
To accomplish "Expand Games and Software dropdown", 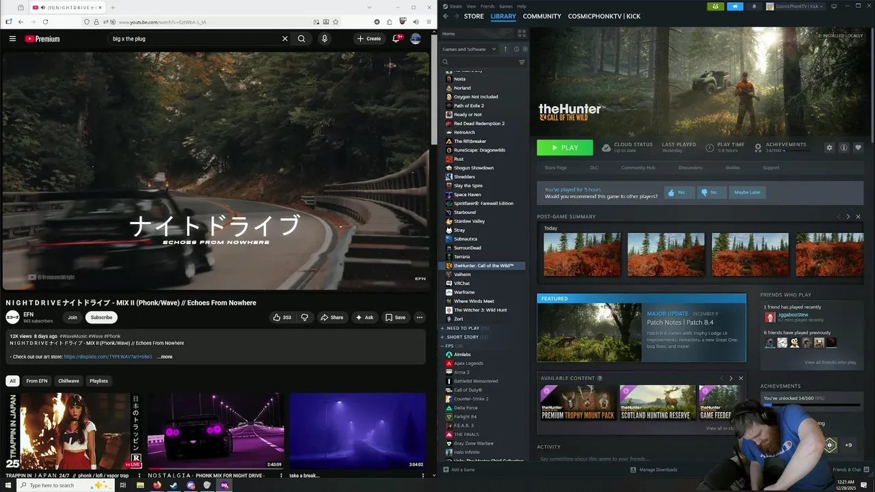I will tap(469, 49).
